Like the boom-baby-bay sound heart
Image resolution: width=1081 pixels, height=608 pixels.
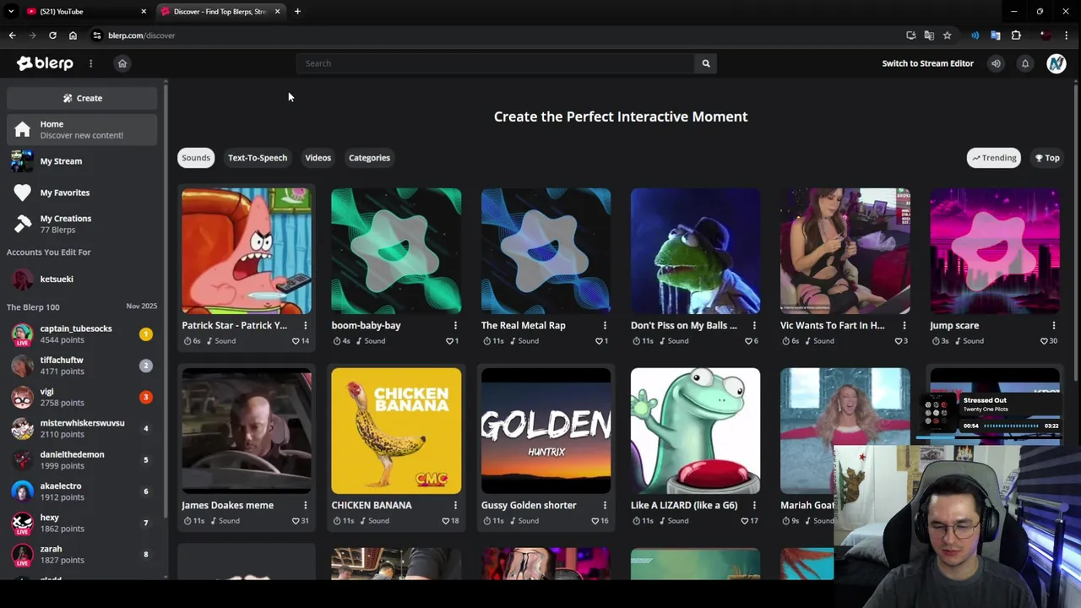tap(449, 341)
